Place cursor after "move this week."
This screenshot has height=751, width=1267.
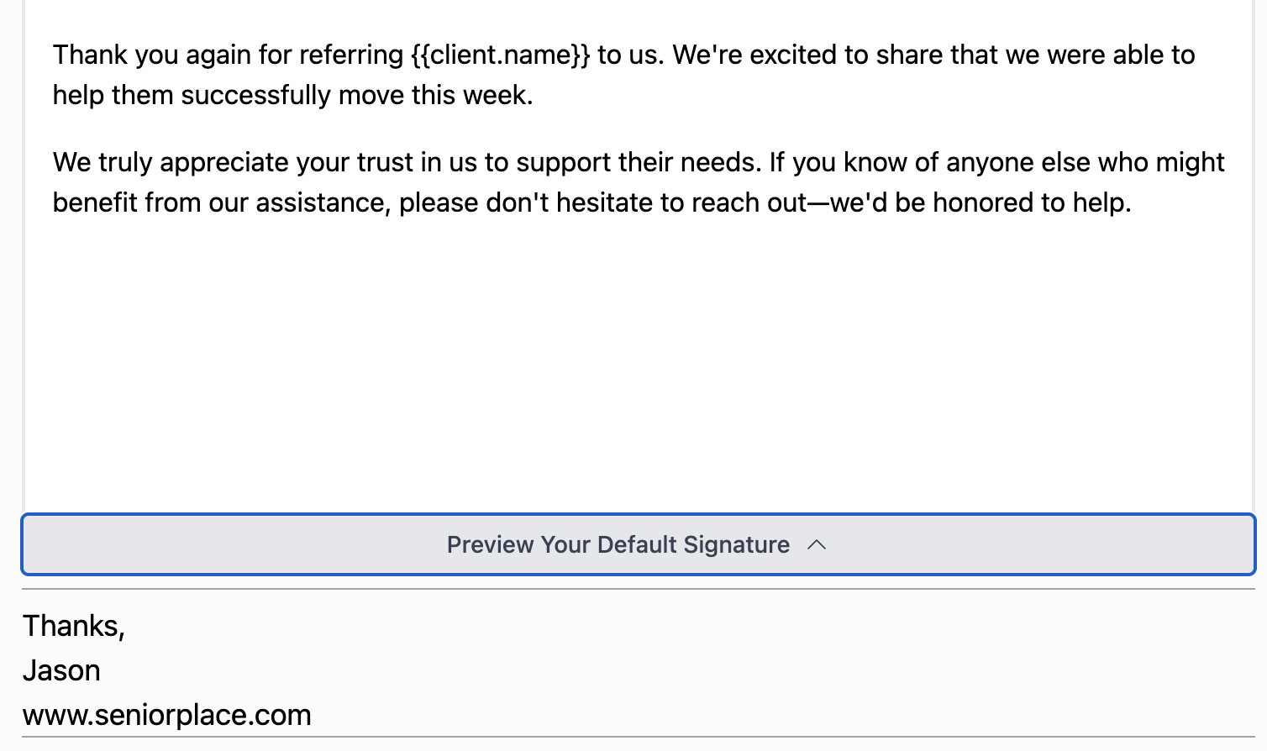point(535,95)
